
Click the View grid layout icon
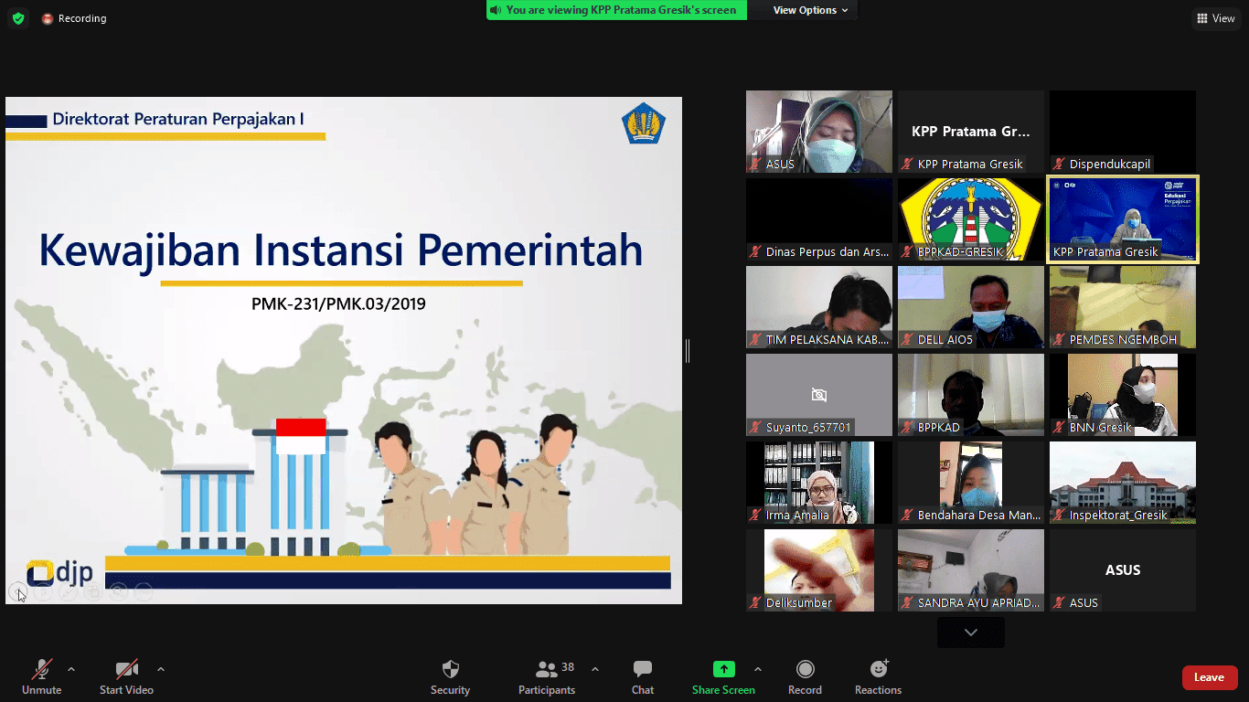pyautogui.click(x=1202, y=18)
